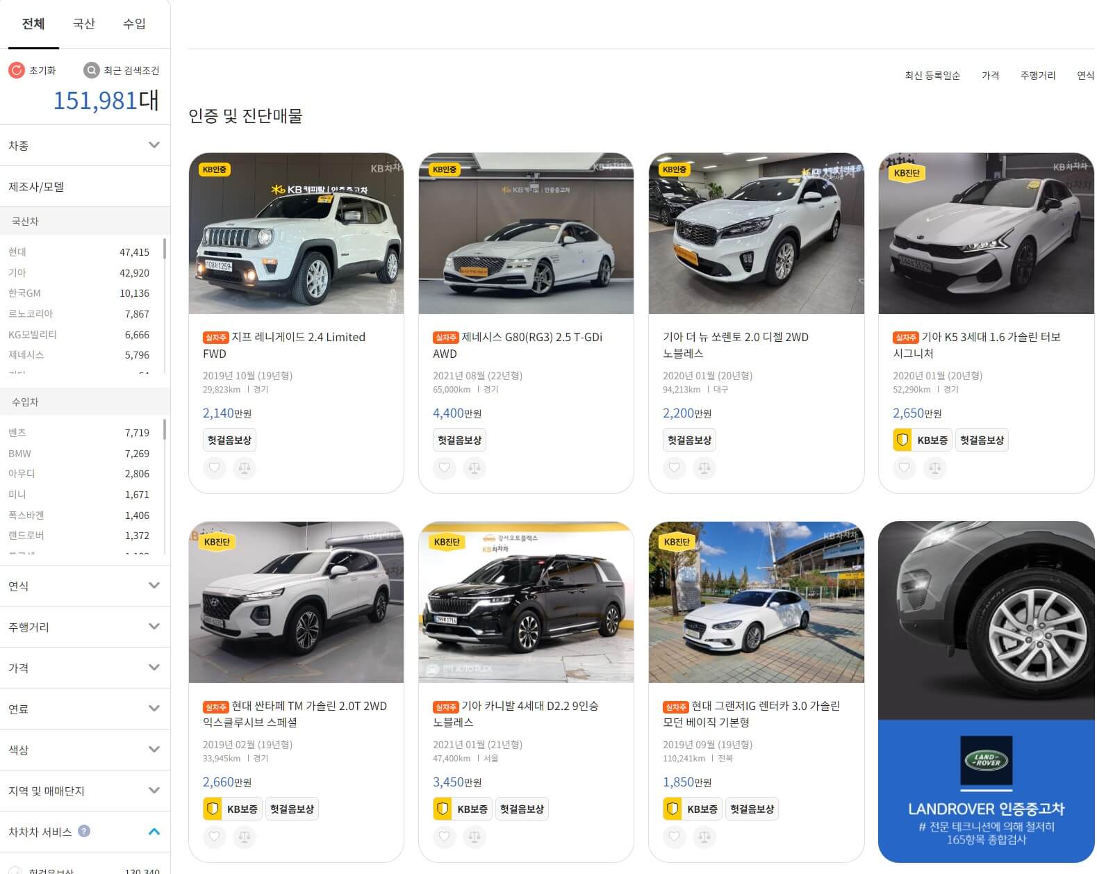Favorite the 지프 레니게이드 listing heart icon

pyautogui.click(x=215, y=468)
